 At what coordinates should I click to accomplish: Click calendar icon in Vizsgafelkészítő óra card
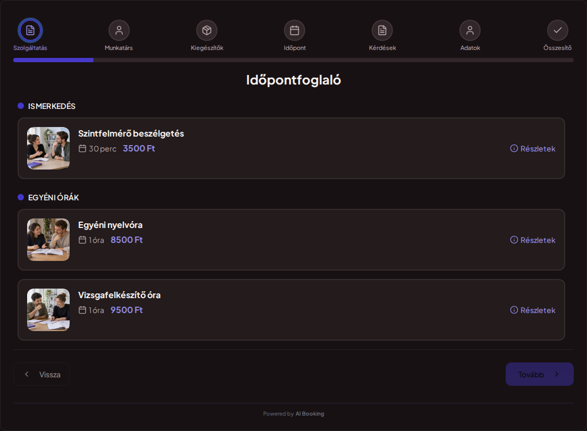coord(82,310)
